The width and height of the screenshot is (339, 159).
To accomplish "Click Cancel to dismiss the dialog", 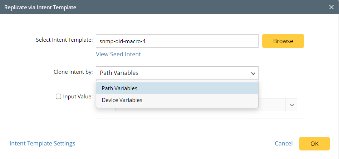I will [284, 143].
